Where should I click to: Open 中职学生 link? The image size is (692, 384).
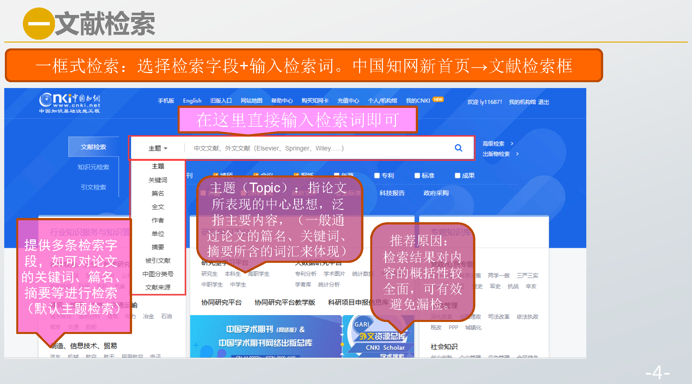tap(212, 285)
